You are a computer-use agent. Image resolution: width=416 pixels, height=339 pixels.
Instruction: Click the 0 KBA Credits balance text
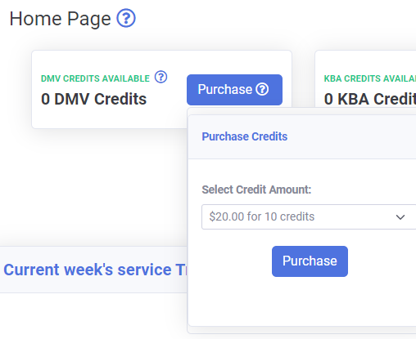(x=370, y=99)
